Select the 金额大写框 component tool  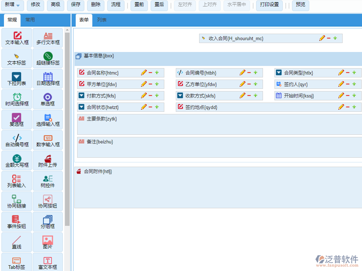(x=17, y=161)
